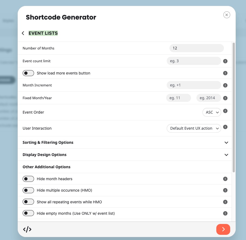Image resolution: width=246 pixels, height=240 pixels.
Task: Toggle Show load more events button
Action: (x=28, y=73)
